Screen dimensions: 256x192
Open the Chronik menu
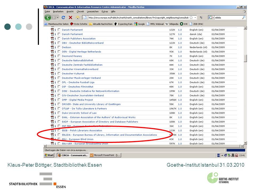click(x=80, y=11)
